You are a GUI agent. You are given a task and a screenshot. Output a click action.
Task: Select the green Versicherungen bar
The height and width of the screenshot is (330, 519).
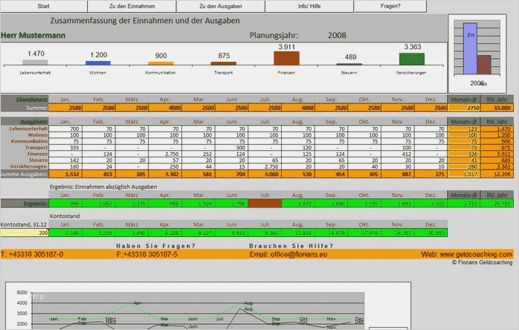coord(412,59)
